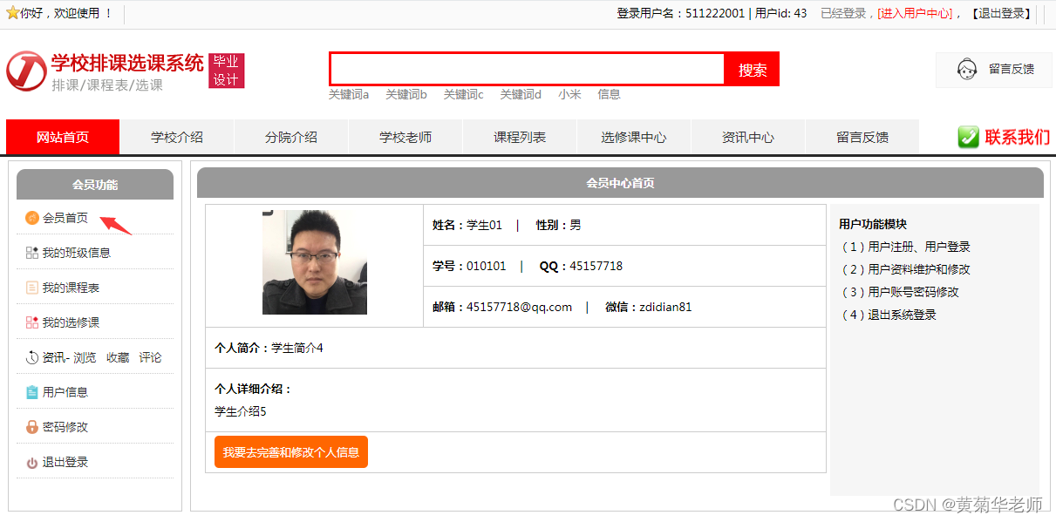Image resolution: width=1056 pixels, height=522 pixels.
Task: Open 用户信息 in the sidebar
Action: click(x=65, y=392)
